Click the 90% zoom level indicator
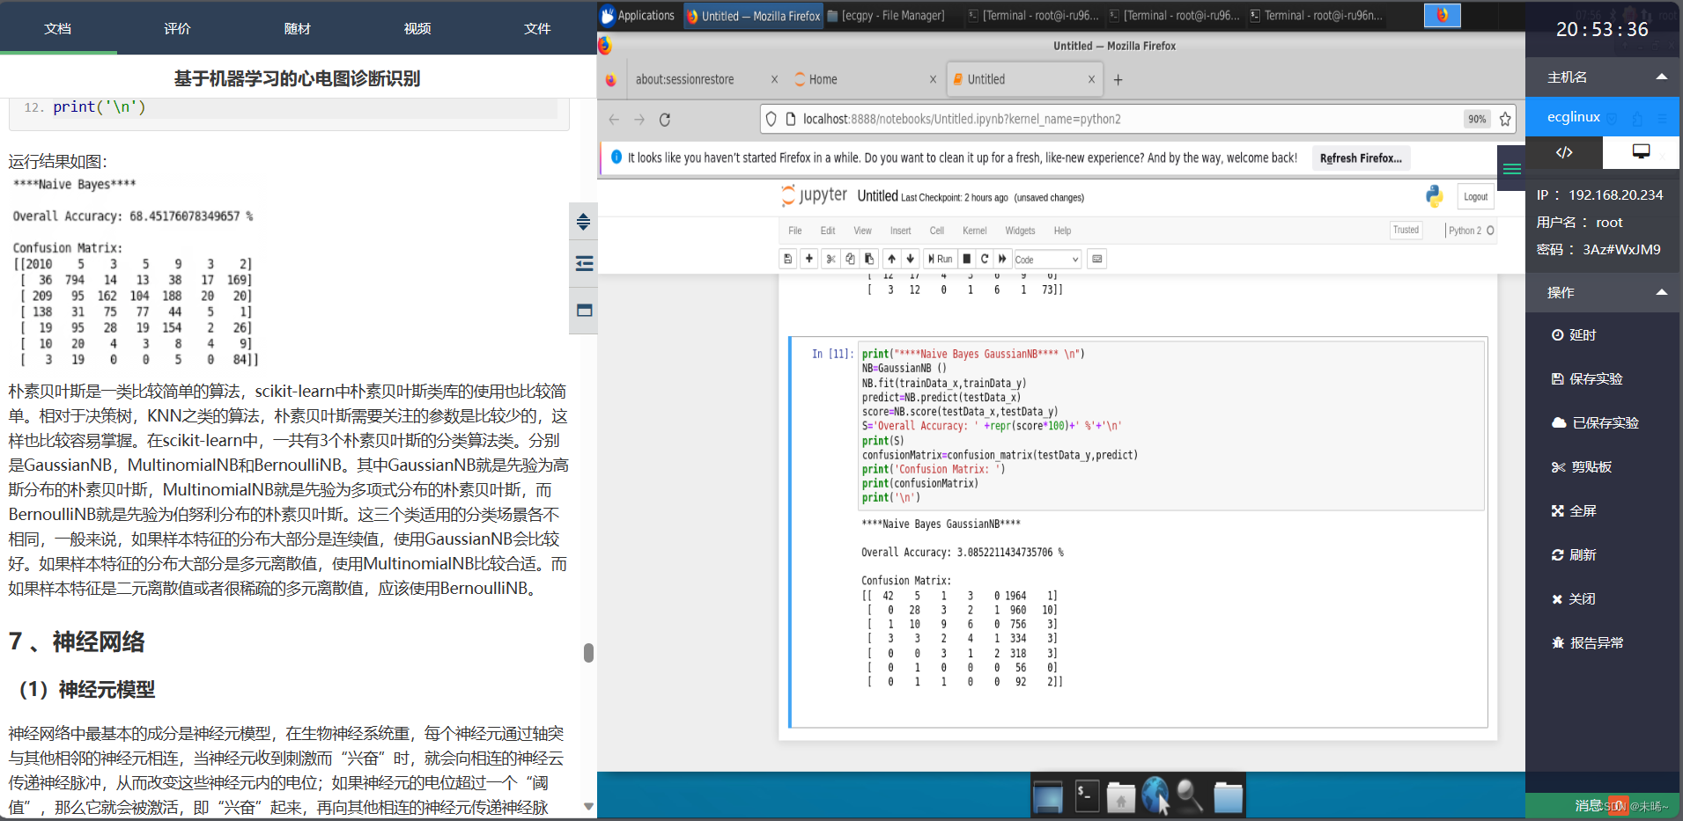 coord(1476,119)
